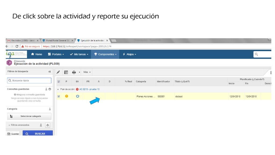Collapse the Plan de acción group arrow

click(x=58, y=89)
